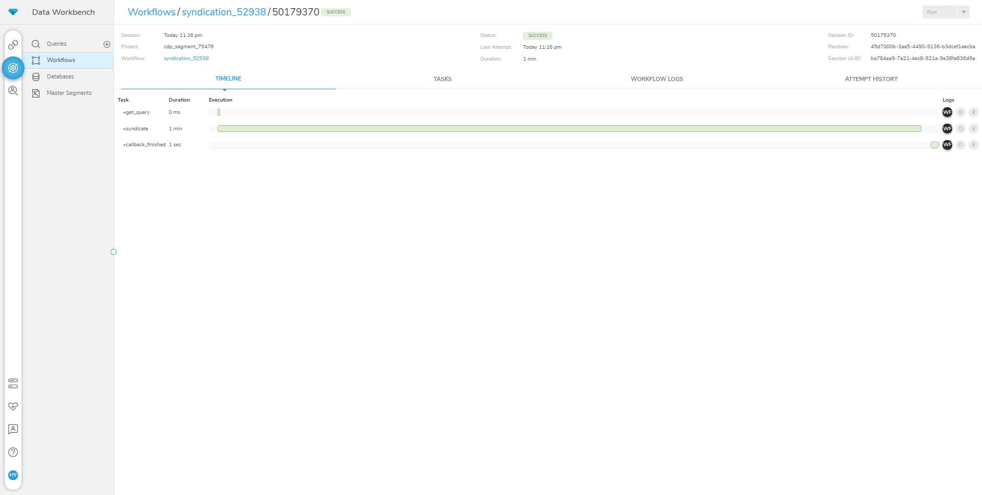
Task: Open WF log for callback_finished task
Action: (947, 145)
